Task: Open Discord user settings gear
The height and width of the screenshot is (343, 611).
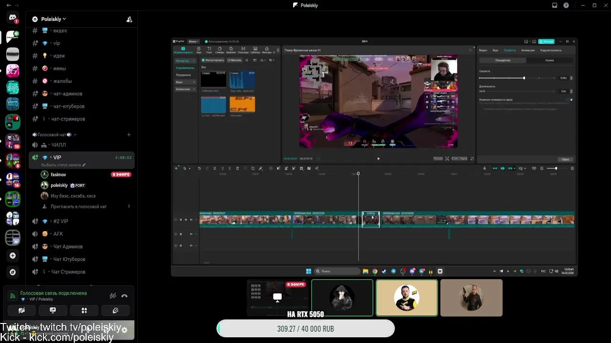Action: click(x=125, y=330)
